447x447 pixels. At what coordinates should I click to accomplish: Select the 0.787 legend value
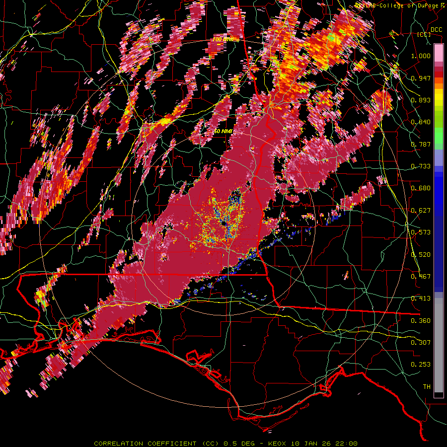(421, 144)
